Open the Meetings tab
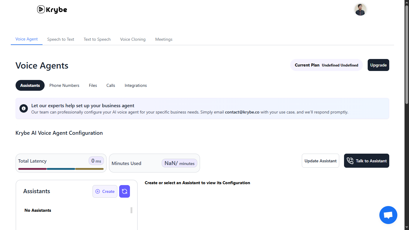 (x=164, y=39)
